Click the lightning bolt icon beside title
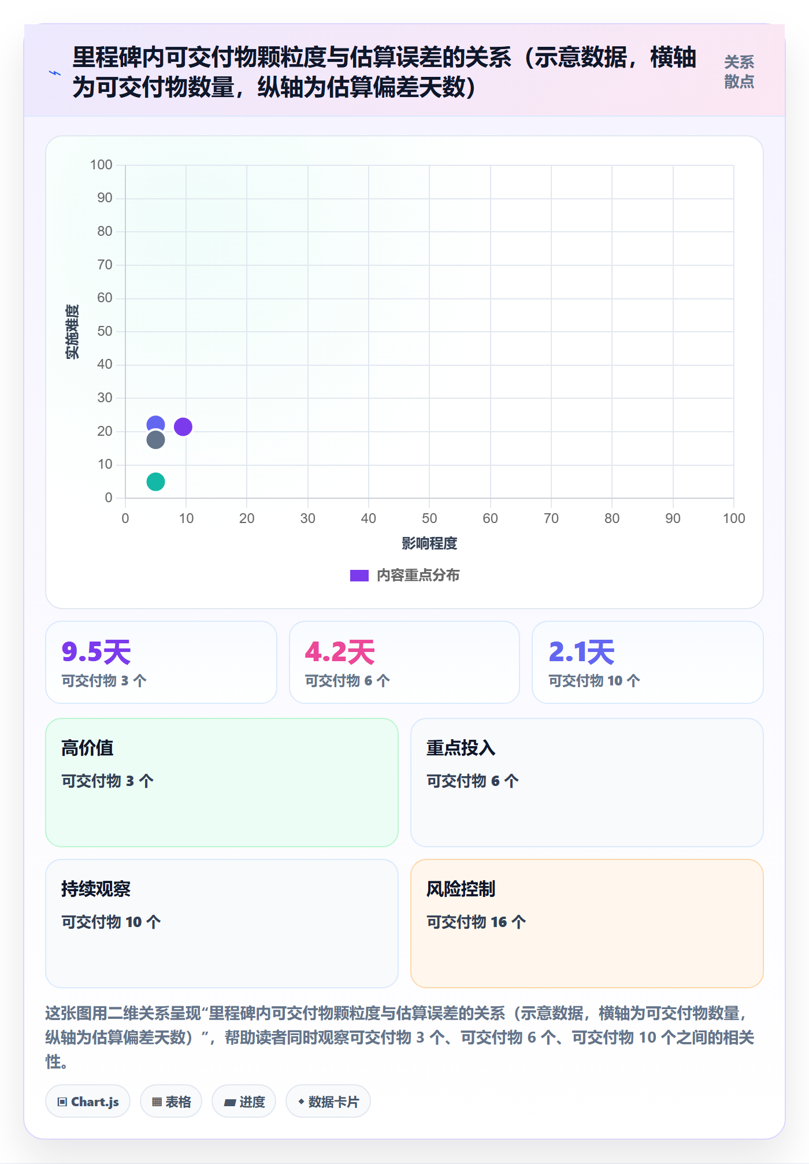Image resolution: width=809 pixels, height=1164 pixels. pos(55,73)
